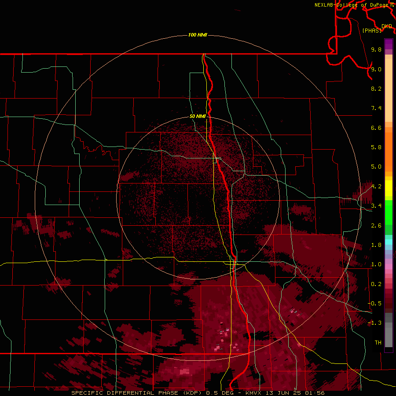
Task: Select the 6.6 value on the color scale
Action: (376, 128)
